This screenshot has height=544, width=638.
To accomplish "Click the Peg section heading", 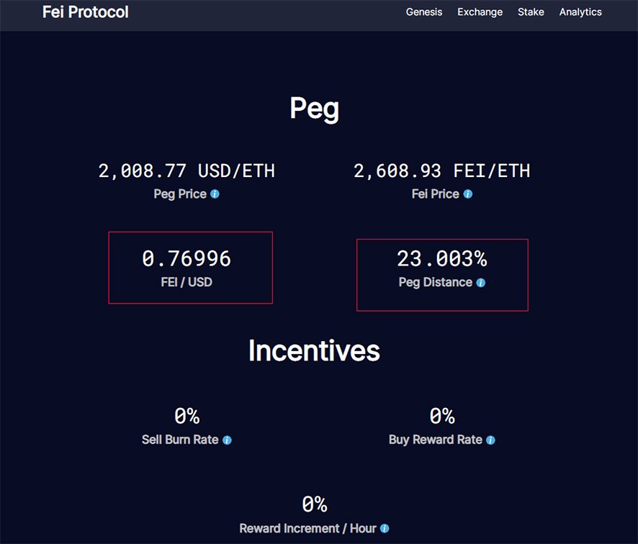I will pyautogui.click(x=314, y=109).
